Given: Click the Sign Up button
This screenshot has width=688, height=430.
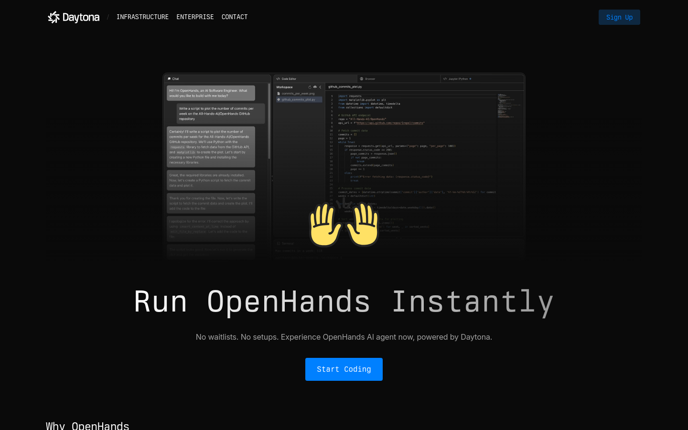Looking at the screenshot, I should click(619, 17).
